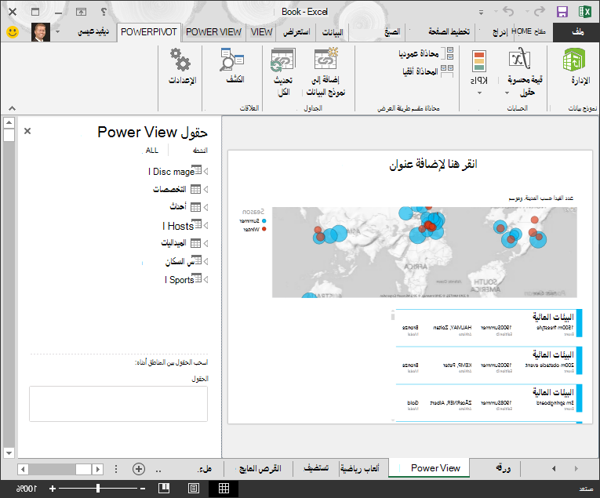Viewport: 600px width, 498px height.
Task: Click the Undo arrow in the title bar
Action: [x=507, y=12]
